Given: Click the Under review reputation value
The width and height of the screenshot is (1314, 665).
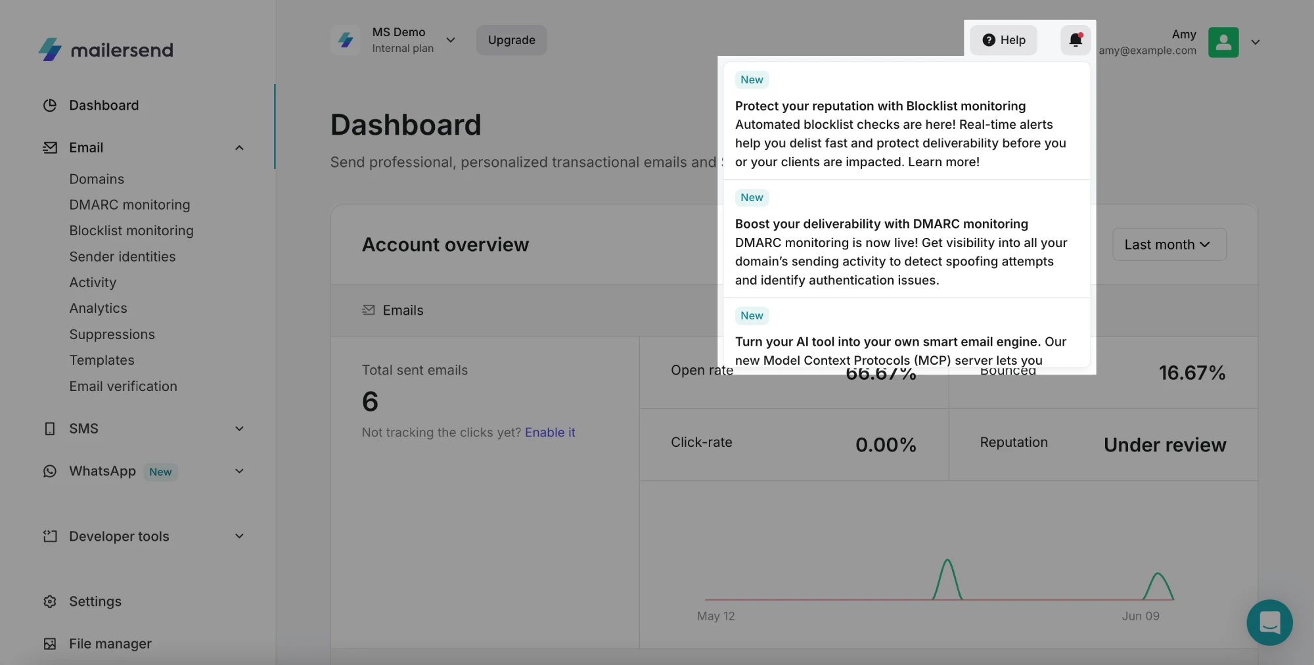Looking at the screenshot, I should [x=1165, y=445].
